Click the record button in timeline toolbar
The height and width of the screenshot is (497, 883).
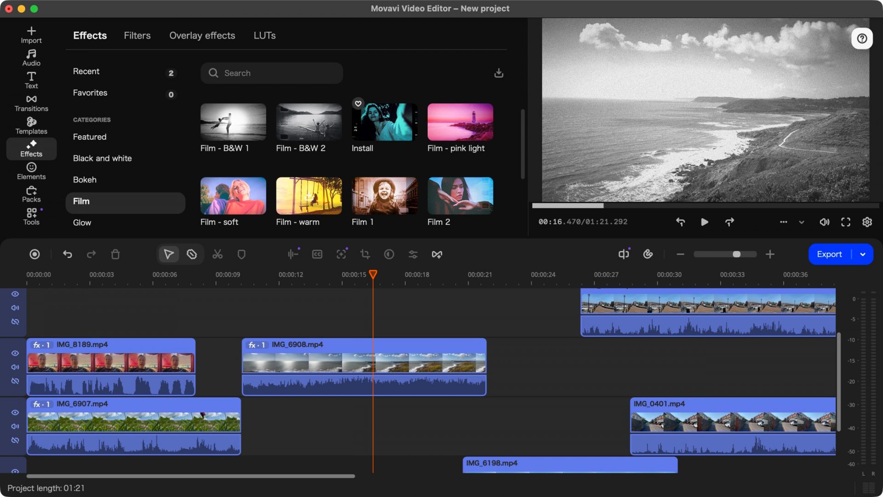coord(34,254)
